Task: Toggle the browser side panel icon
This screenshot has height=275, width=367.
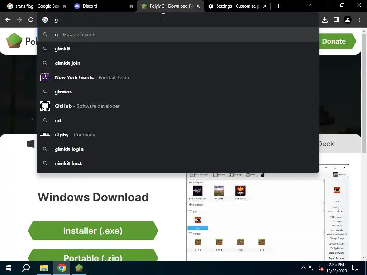Action: [x=336, y=20]
